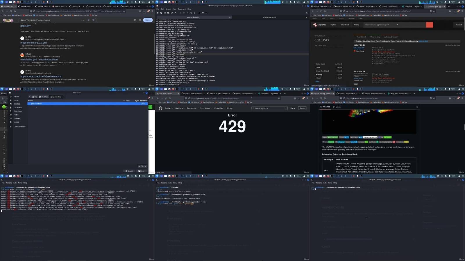Image resolution: width=465 pixels, height=261 pixels.
Task: Click Mousepad find toolbar icon
Action: tap(199, 13)
